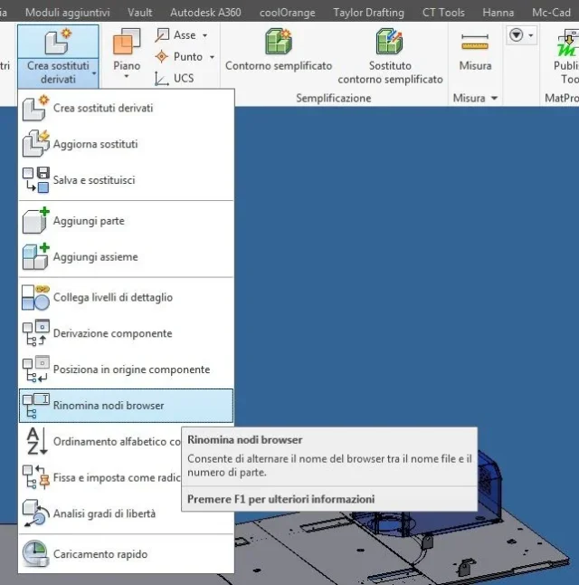Image resolution: width=579 pixels, height=585 pixels.
Task: Click Aggiungi parte menu entry
Action: click(x=126, y=221)
